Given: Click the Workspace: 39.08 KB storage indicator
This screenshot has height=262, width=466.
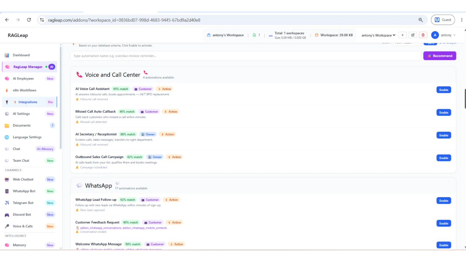Looking at the screenshot, I should (x=334, y=35).
